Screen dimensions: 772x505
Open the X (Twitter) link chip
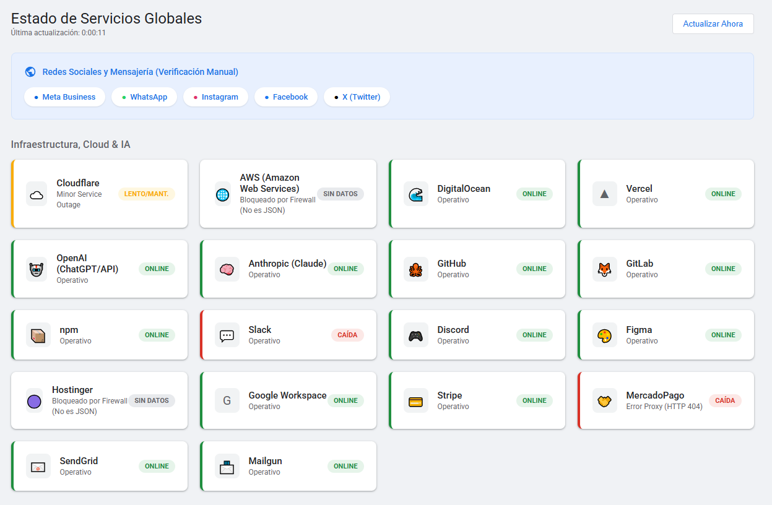pos(357,97)
